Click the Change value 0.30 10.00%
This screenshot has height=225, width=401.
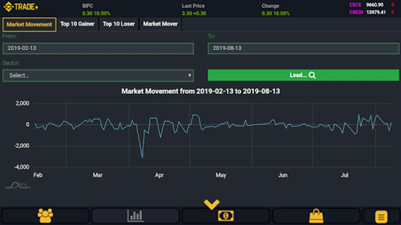pyautogui.click(x=276, y=13)
